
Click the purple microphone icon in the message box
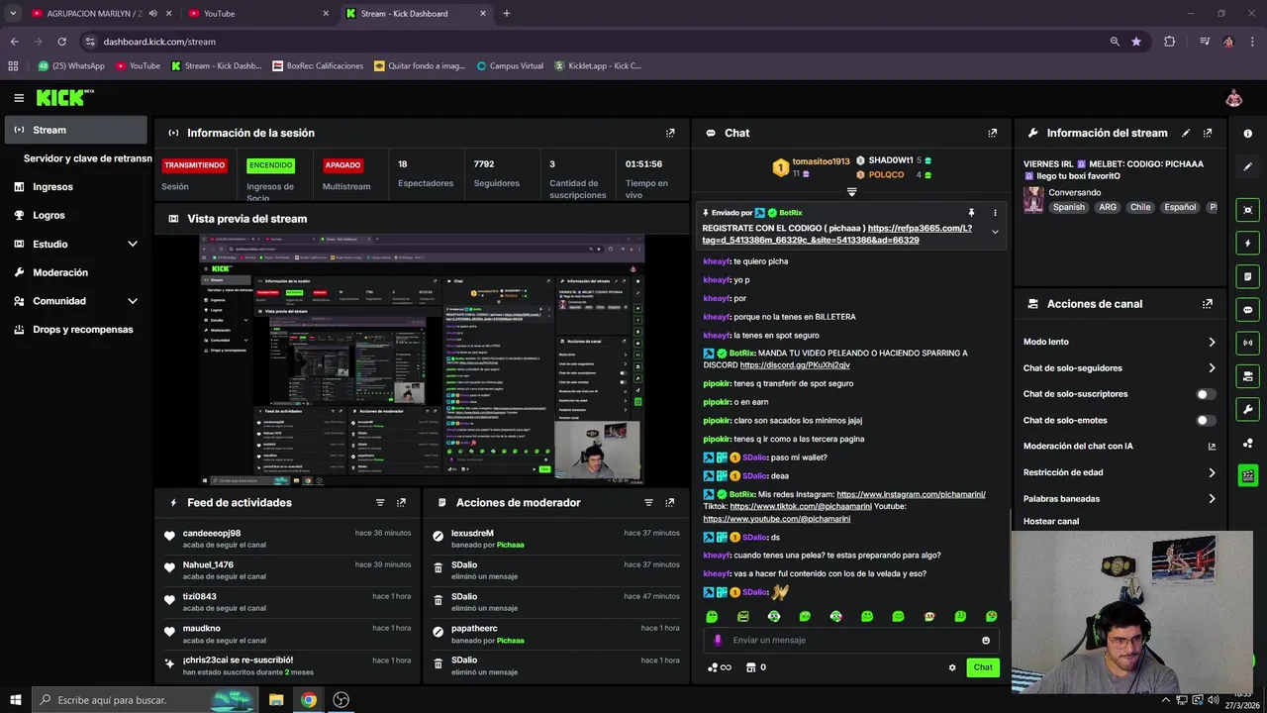(x=718, y=640)
